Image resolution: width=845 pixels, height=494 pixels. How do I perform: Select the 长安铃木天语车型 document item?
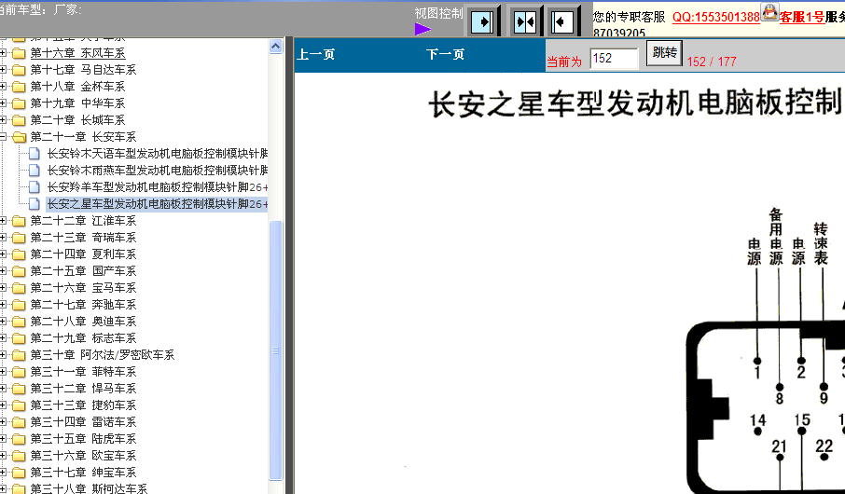pos(158,154)
